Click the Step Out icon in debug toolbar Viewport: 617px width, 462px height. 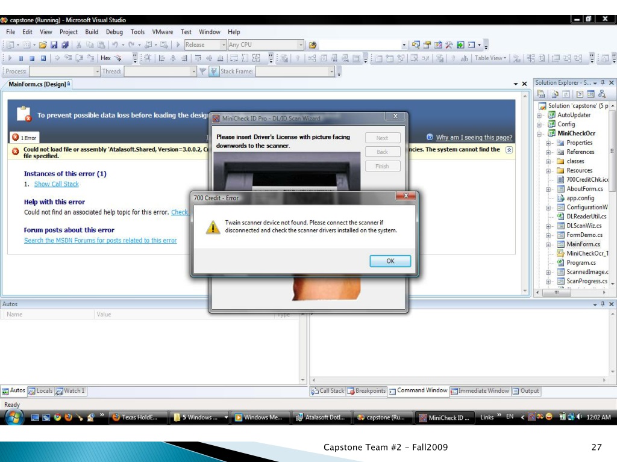pyautogui.click(x=90, y=58)
